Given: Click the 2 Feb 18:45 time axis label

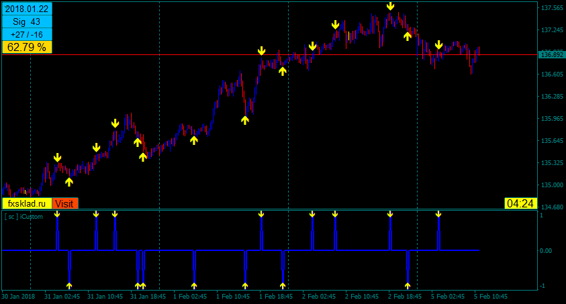Looking at the screenshot, I should pyautogui.click(x=405, y=297).
